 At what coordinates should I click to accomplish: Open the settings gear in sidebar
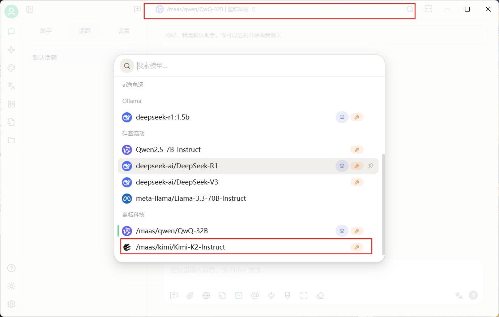11,304
